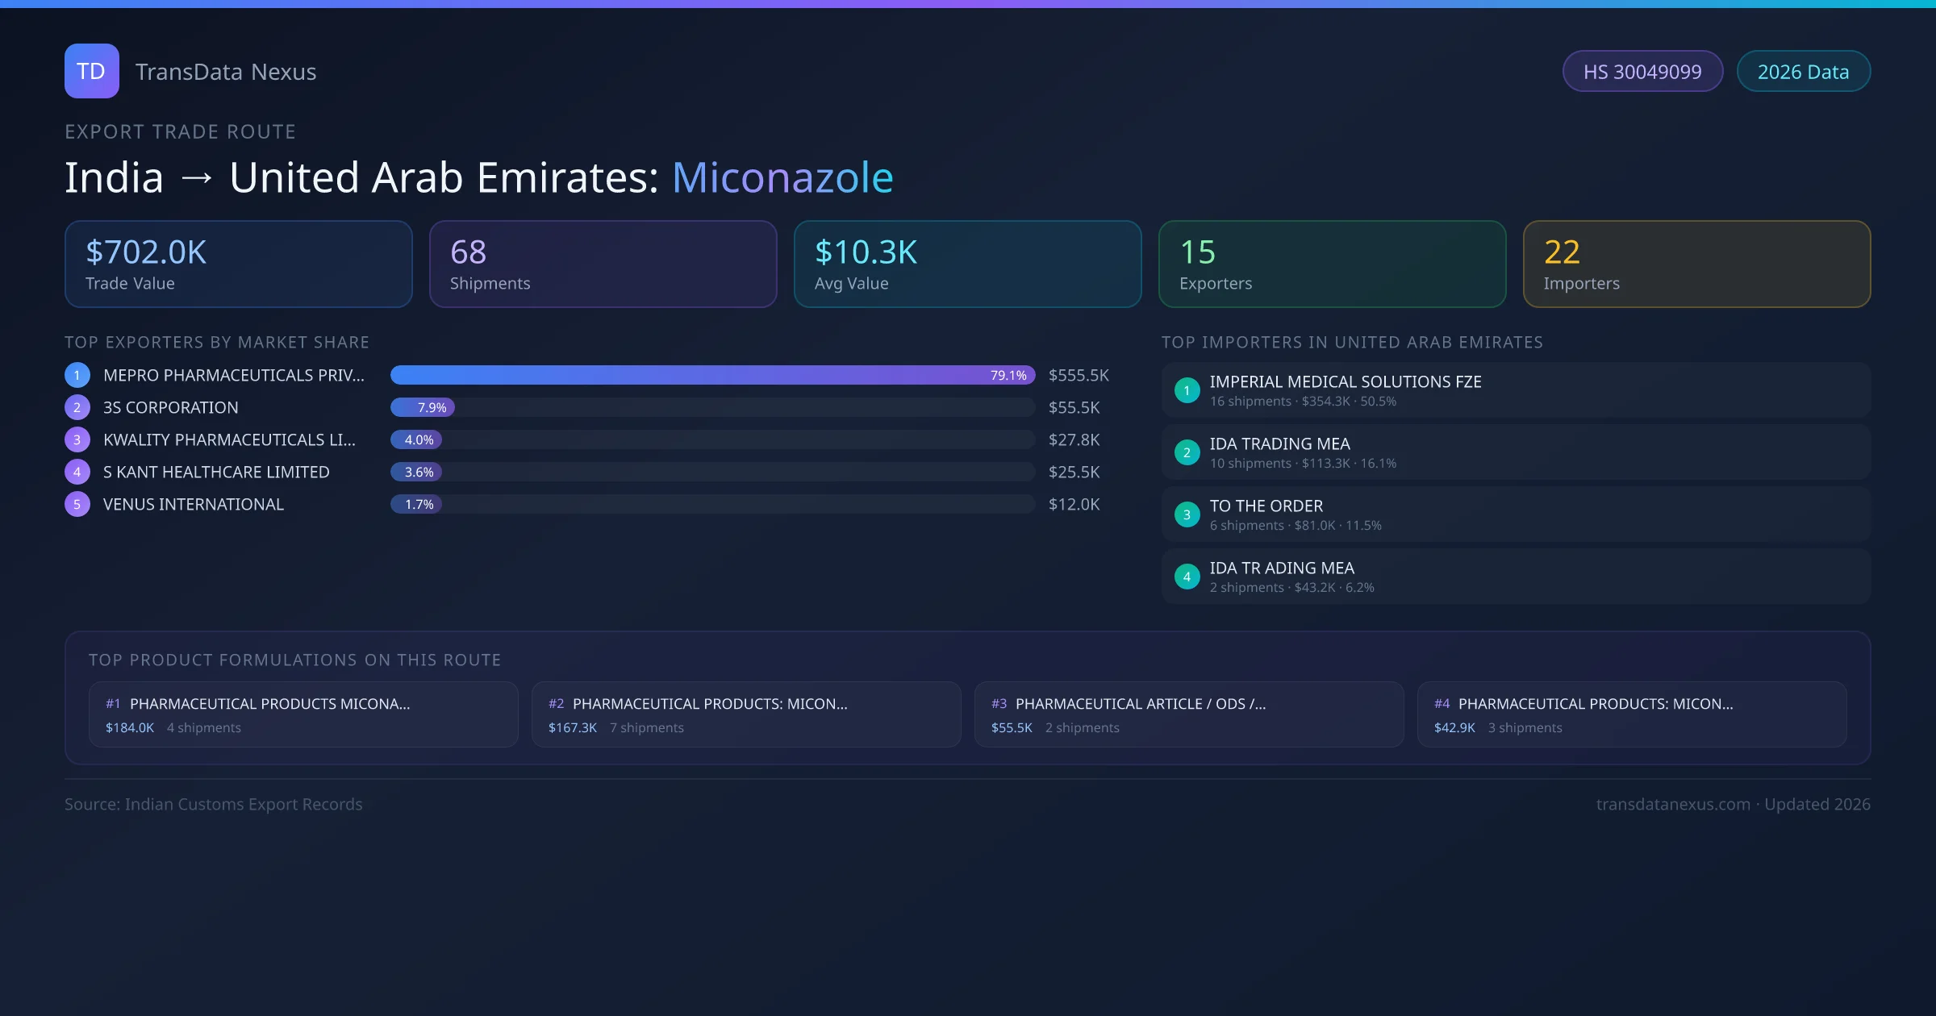This screenshot has height=1016, width=1936.
Task: Click rank 3 badge for Kwality Pharmaceuticals
Action: tap(77, 439)
